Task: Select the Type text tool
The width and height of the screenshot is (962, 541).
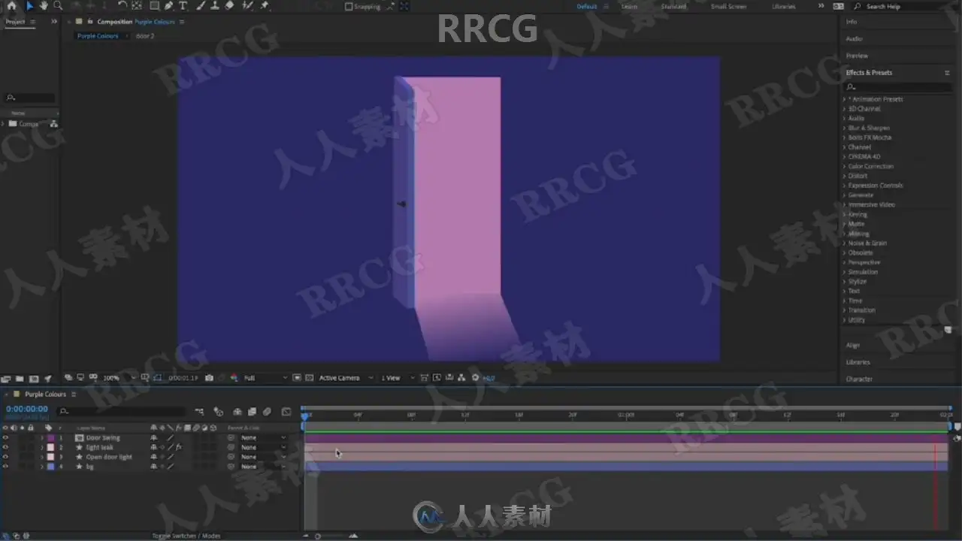Action: pos(183,6)
